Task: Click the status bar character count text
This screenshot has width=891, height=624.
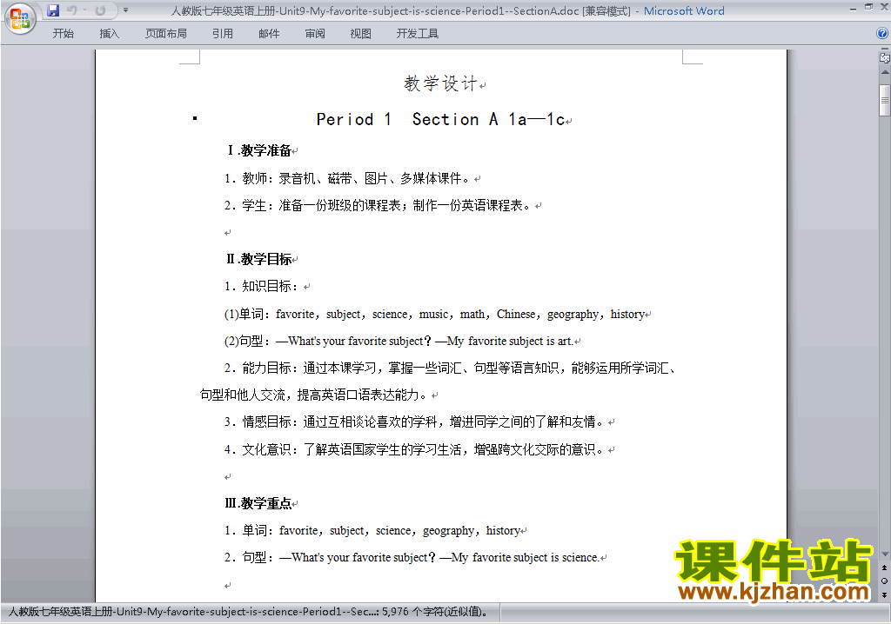Action: point(435,612)
